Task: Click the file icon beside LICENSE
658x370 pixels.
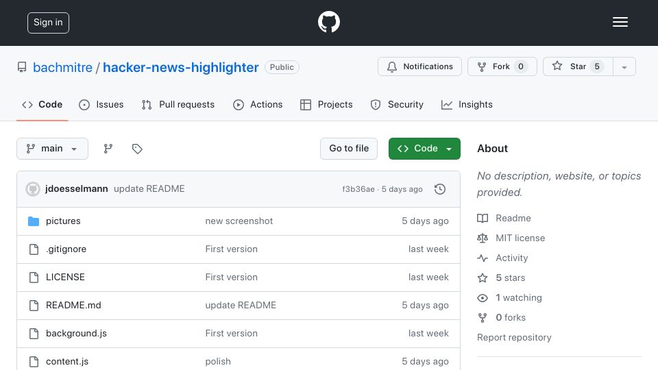Action: pyautogui.click(x=34, y=277)
